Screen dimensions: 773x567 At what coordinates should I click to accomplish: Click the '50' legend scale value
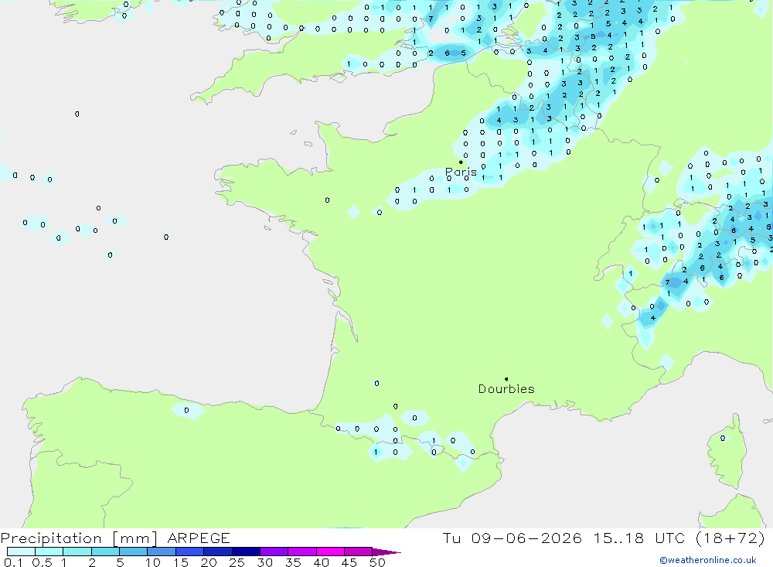tap(378, 562)
